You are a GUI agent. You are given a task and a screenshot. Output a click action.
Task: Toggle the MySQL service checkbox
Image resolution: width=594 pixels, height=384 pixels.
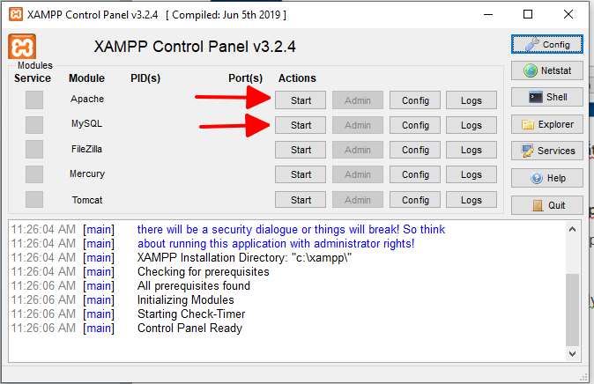click(x=34, y=124)
